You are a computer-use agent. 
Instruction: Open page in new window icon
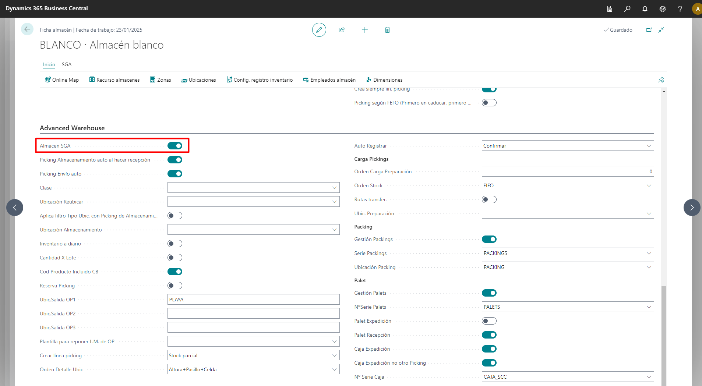[x=649, y=30]
